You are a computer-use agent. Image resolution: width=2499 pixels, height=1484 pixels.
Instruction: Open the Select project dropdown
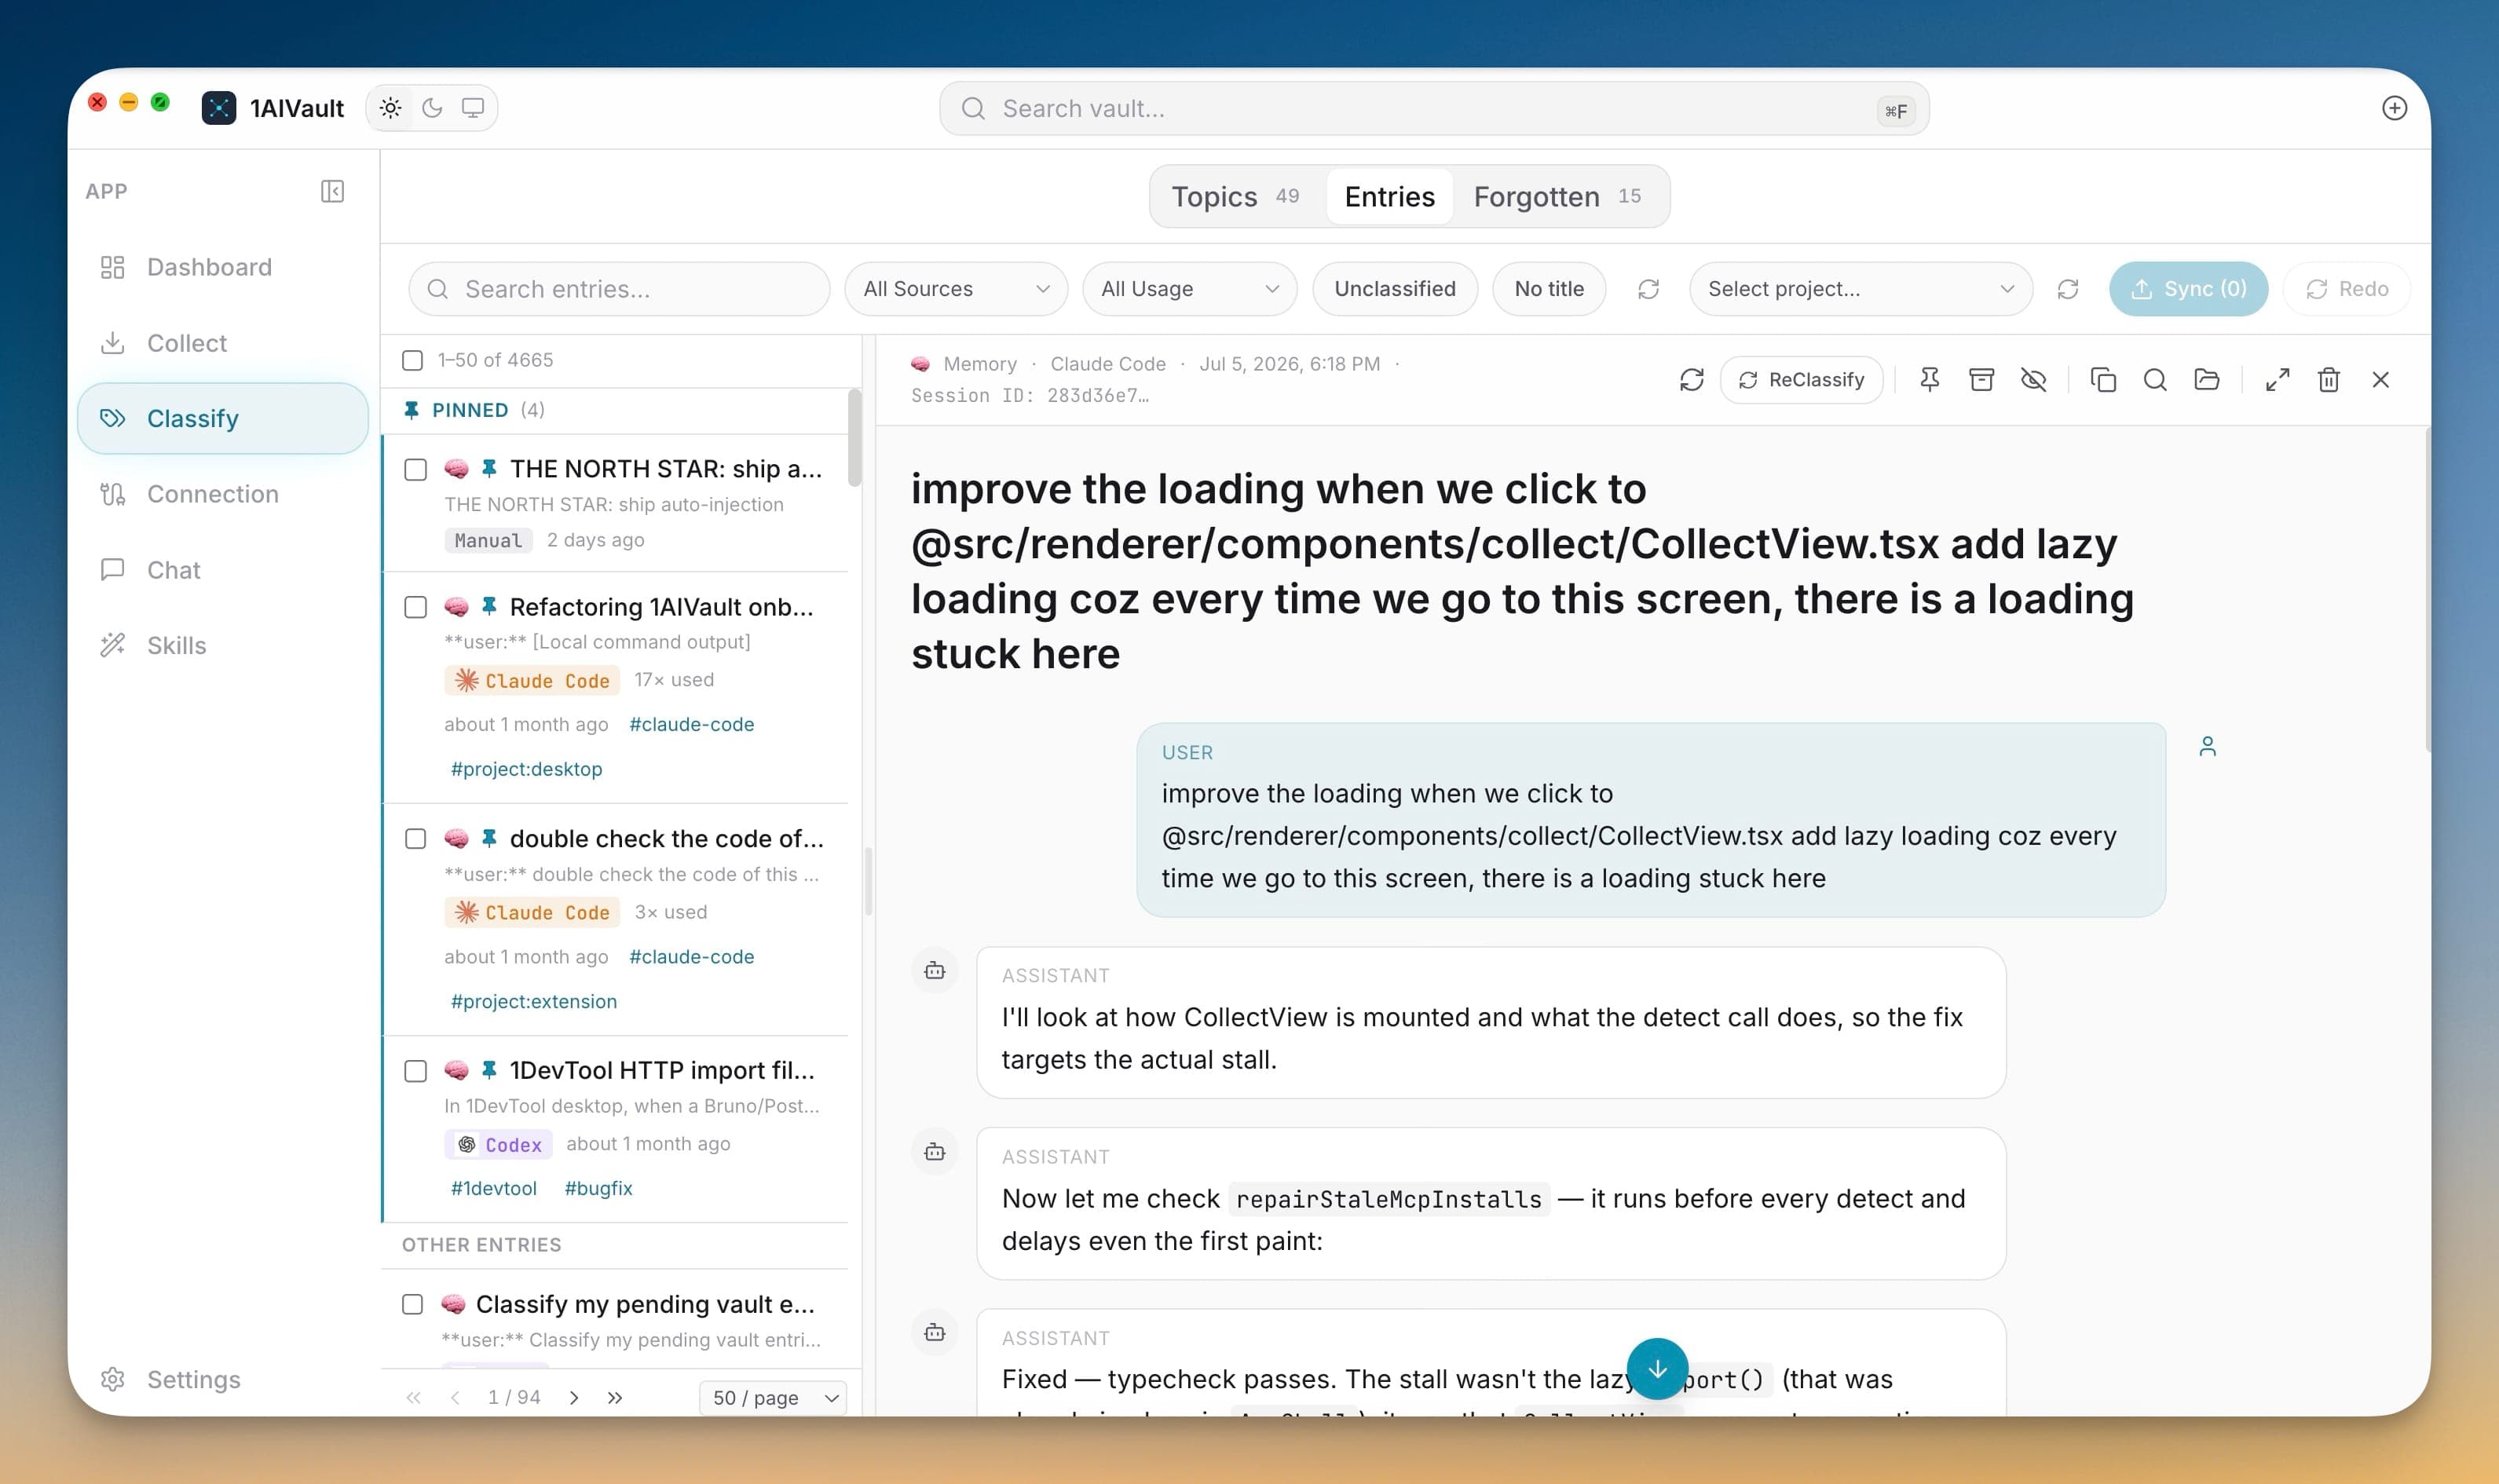point(1860,289)
